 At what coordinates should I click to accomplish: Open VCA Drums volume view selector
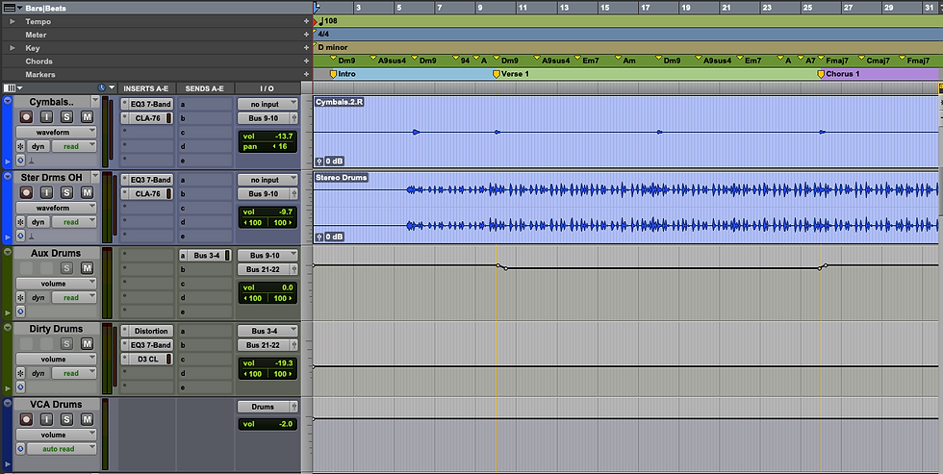point(56,435)
